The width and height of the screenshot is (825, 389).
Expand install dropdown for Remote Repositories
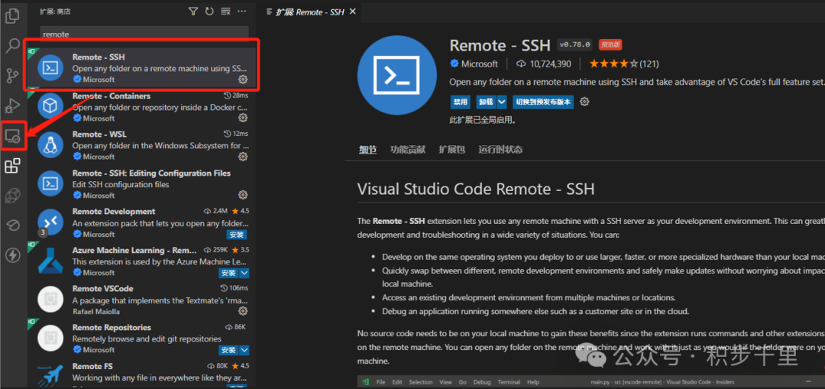pyautogui.click(x=244, y=350)
